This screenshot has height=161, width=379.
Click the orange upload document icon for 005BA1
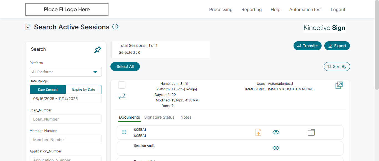[258, 132]
